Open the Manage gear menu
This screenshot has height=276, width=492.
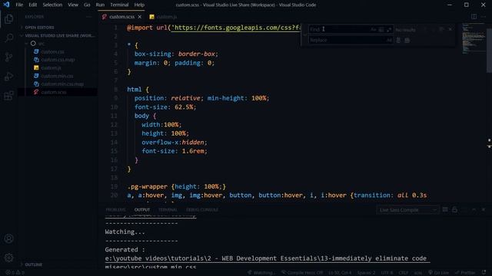point(8,258)
